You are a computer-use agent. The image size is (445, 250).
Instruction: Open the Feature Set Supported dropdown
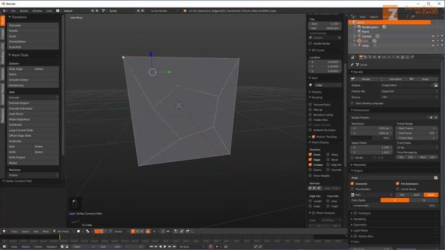click(409, 91)
